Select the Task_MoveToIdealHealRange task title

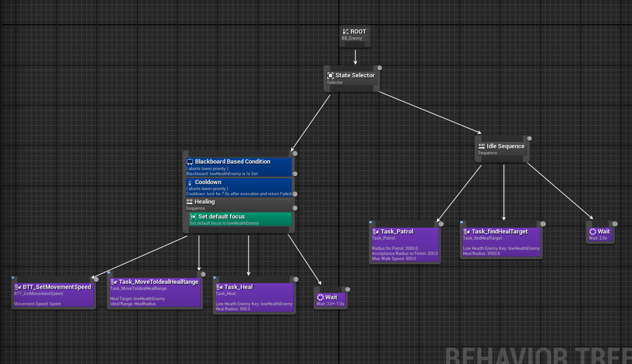(159, 282)
